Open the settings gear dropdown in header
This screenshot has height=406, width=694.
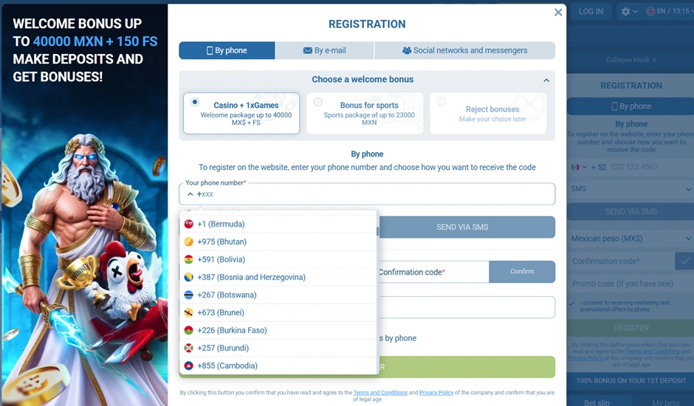[x=629, y=12]
